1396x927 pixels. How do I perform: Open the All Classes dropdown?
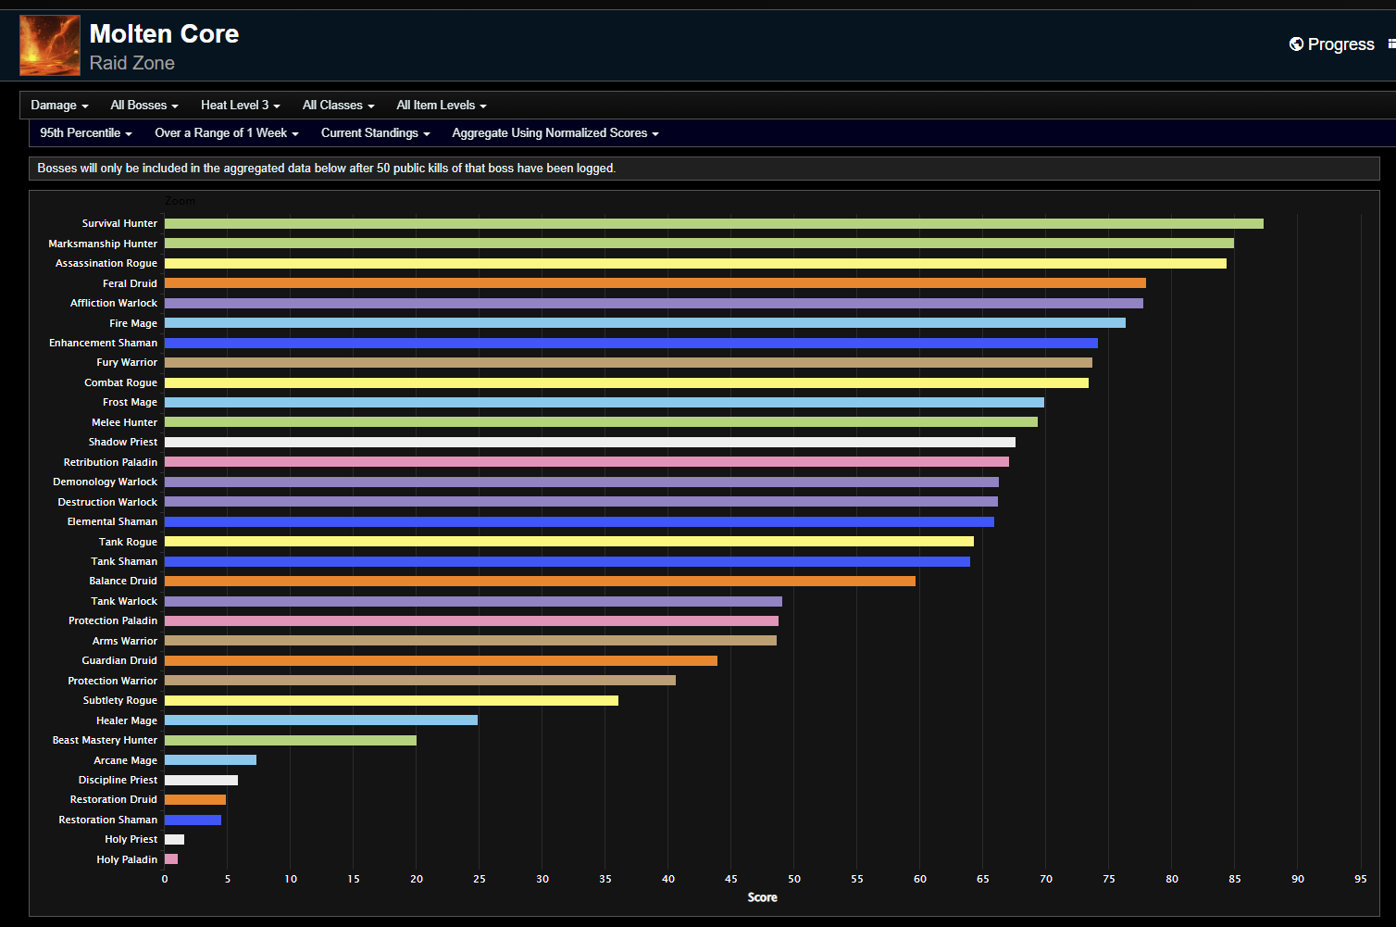click(x=337, y=105)
